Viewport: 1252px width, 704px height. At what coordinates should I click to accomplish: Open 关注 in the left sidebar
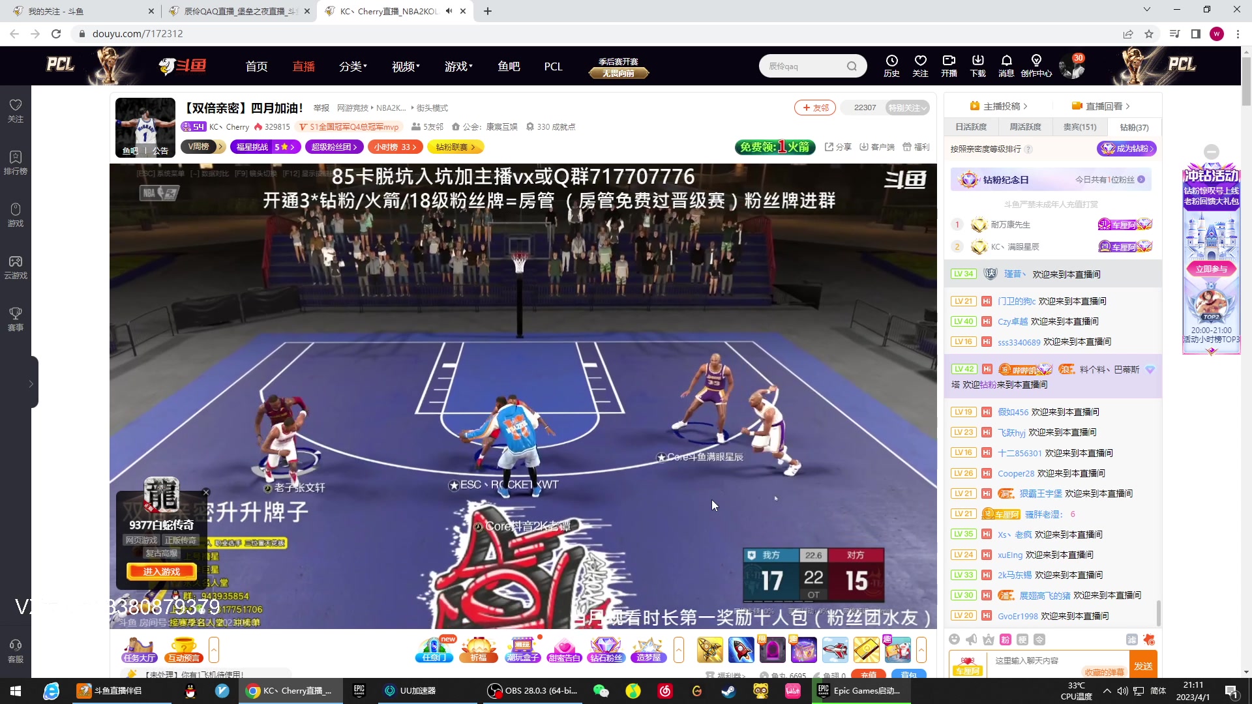(16, 111)
